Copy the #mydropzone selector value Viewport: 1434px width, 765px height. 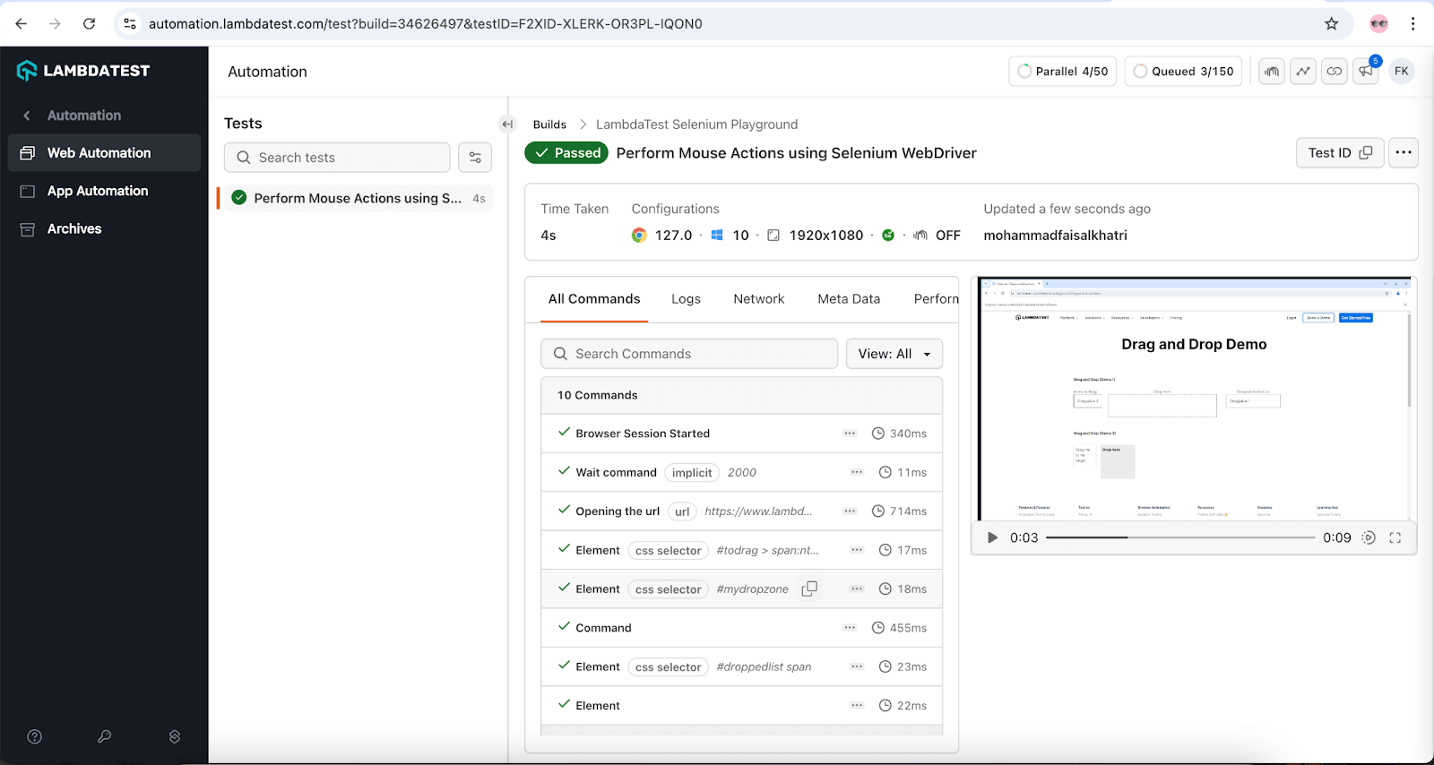pos(809,589)
